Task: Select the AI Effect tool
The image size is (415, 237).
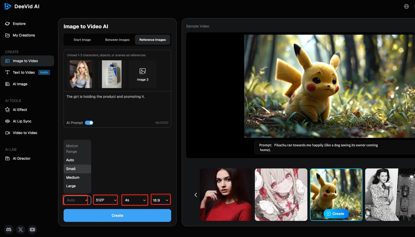Action: [20, 110]
